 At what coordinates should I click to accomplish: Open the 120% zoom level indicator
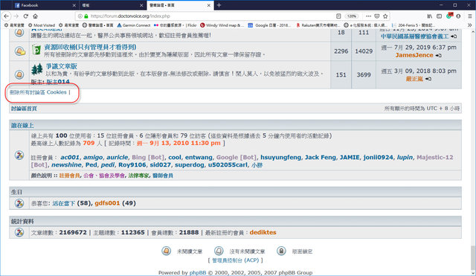click(x=351, y=16)
